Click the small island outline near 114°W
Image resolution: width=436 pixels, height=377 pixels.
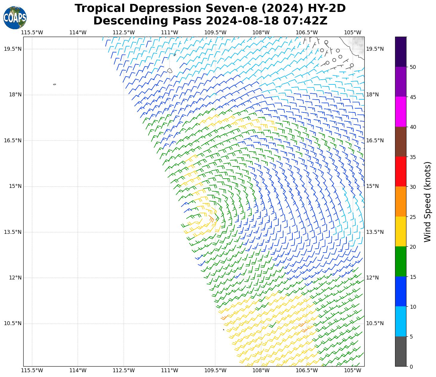click(54, 84)
